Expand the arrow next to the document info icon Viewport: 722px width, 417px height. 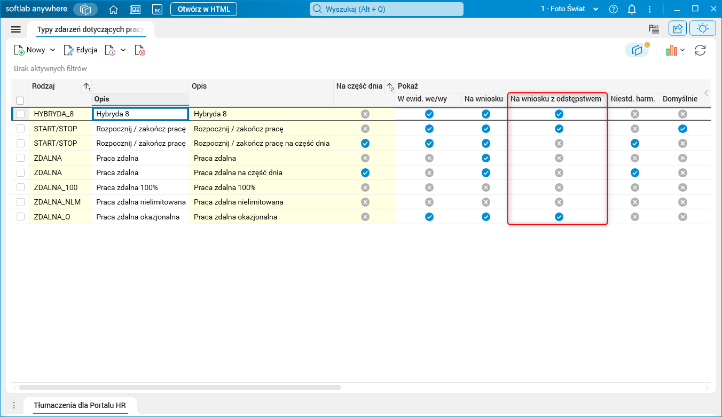click(x=123, y=50)
